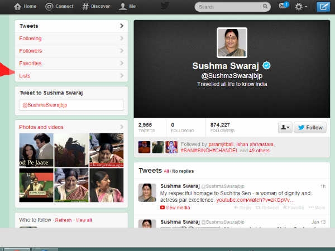Screen dimensions: 335x251
Task: Click the avatar on the first tweet
Action: [147, 192]
